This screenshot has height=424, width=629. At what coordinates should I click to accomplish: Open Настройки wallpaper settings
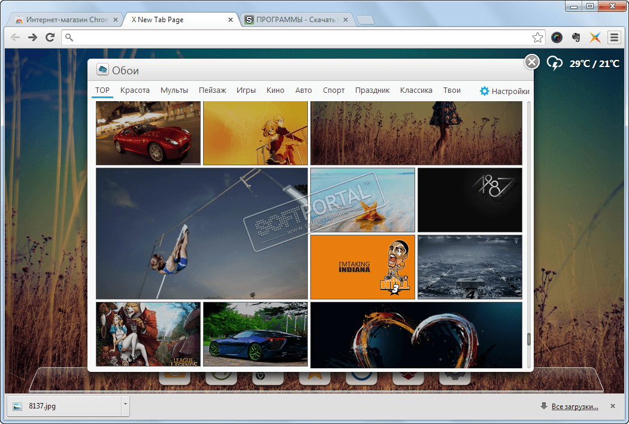(x=510, y=92)
